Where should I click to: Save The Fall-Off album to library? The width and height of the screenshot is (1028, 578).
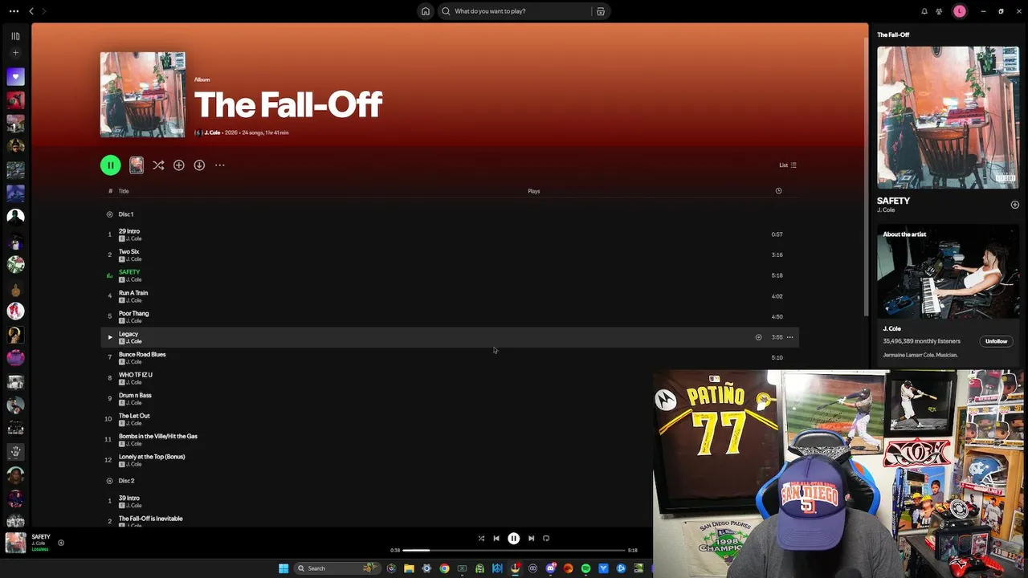pyautogui.click(x=179, y=165)
